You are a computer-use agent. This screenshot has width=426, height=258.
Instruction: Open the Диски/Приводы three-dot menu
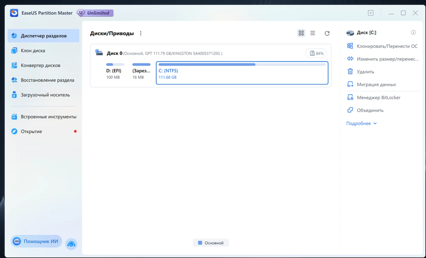[141, 33]
